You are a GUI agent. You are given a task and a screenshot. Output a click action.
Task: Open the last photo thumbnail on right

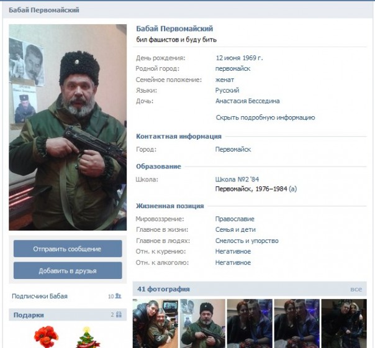(x=344, y=323)
